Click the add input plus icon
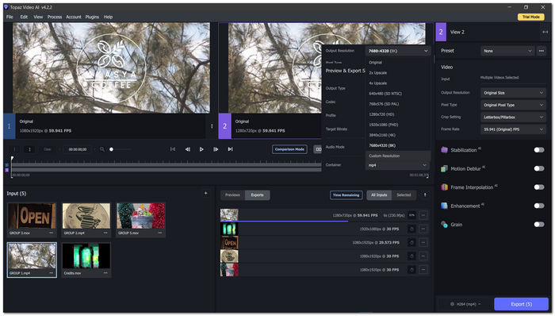 (x=205, y=194)
